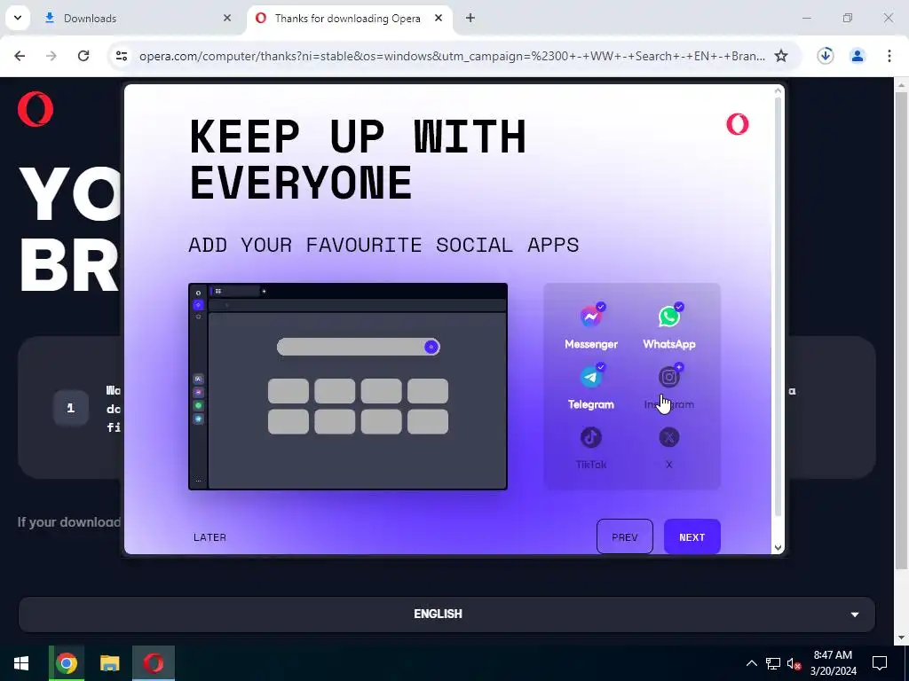
Task: Close the Thanks for downloading Opera tab
Action: tap(439, 18)
